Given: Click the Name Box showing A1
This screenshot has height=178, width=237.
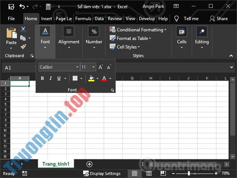Looking at the screenshot, I should point(19,68).
